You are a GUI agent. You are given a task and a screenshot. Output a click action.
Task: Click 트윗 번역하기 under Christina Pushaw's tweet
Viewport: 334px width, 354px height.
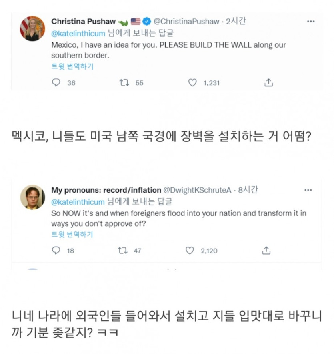pos(72,66)
